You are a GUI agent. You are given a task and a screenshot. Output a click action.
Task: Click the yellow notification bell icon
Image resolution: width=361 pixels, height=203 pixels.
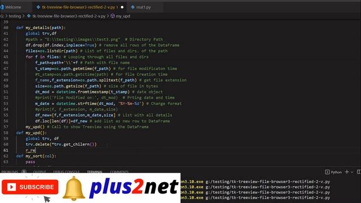click(x=74, y=188)
